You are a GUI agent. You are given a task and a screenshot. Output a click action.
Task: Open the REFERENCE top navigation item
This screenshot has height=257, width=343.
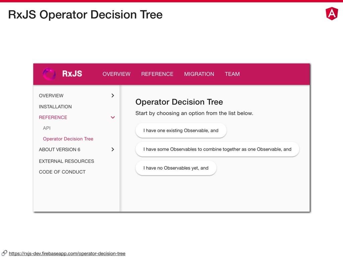click(157, 74)
